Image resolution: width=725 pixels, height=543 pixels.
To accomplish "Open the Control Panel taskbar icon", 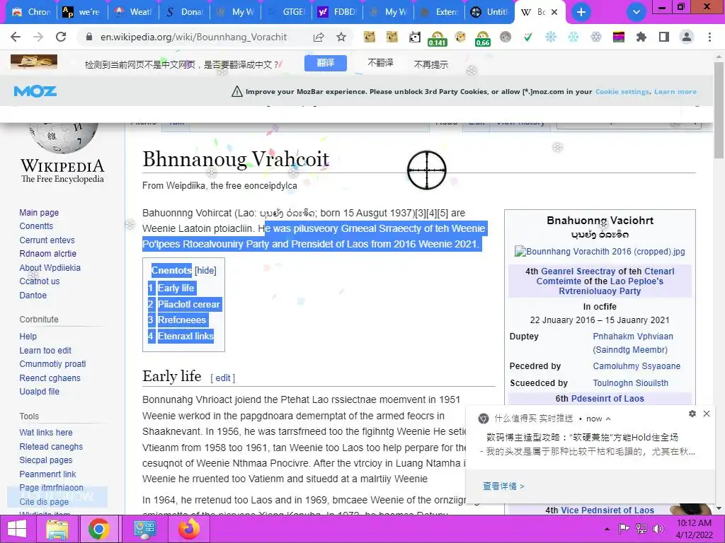I will (x=144, y=529).
